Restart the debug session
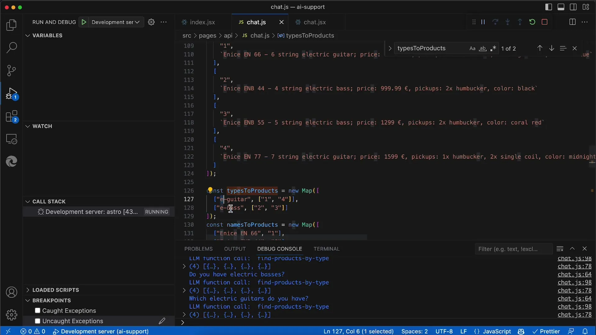596x335 pixels. pyautogui.click(x=532, y=22)
